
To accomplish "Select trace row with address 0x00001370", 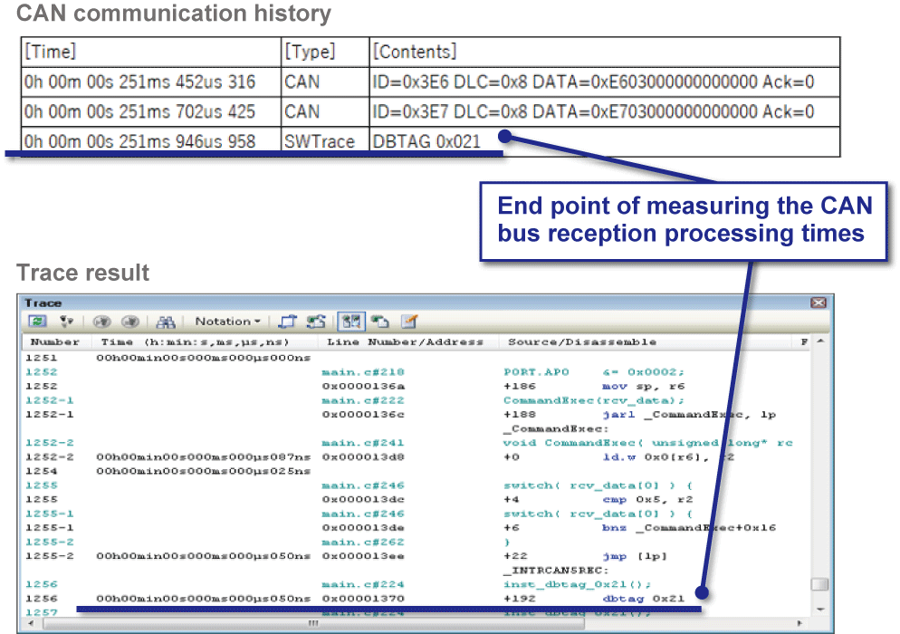I will tap(362, 599).
